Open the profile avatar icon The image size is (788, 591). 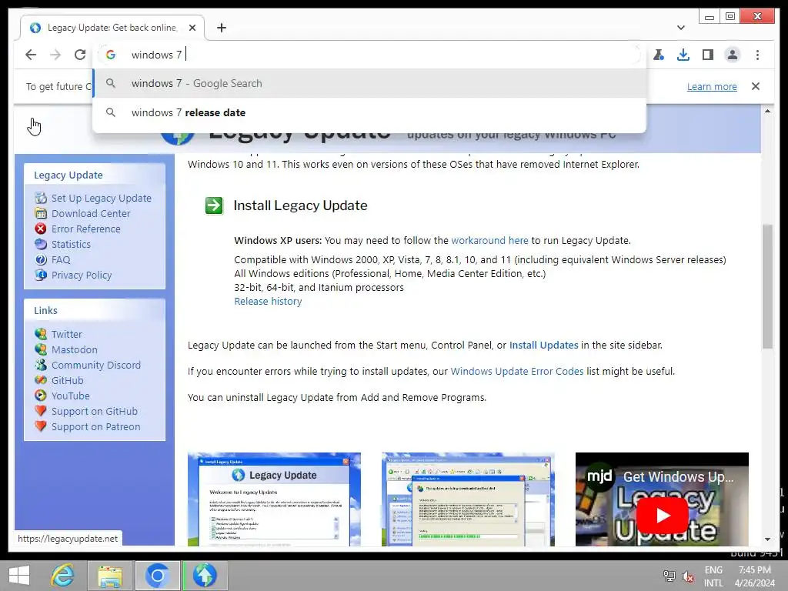[x=733, y=55]
